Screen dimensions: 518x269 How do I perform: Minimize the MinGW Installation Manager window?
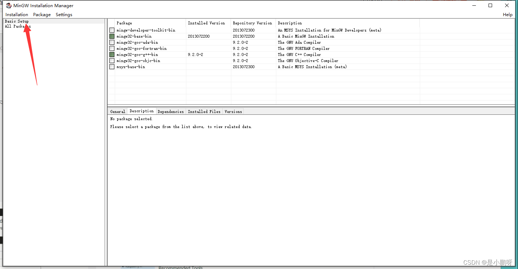coord(474,5)
